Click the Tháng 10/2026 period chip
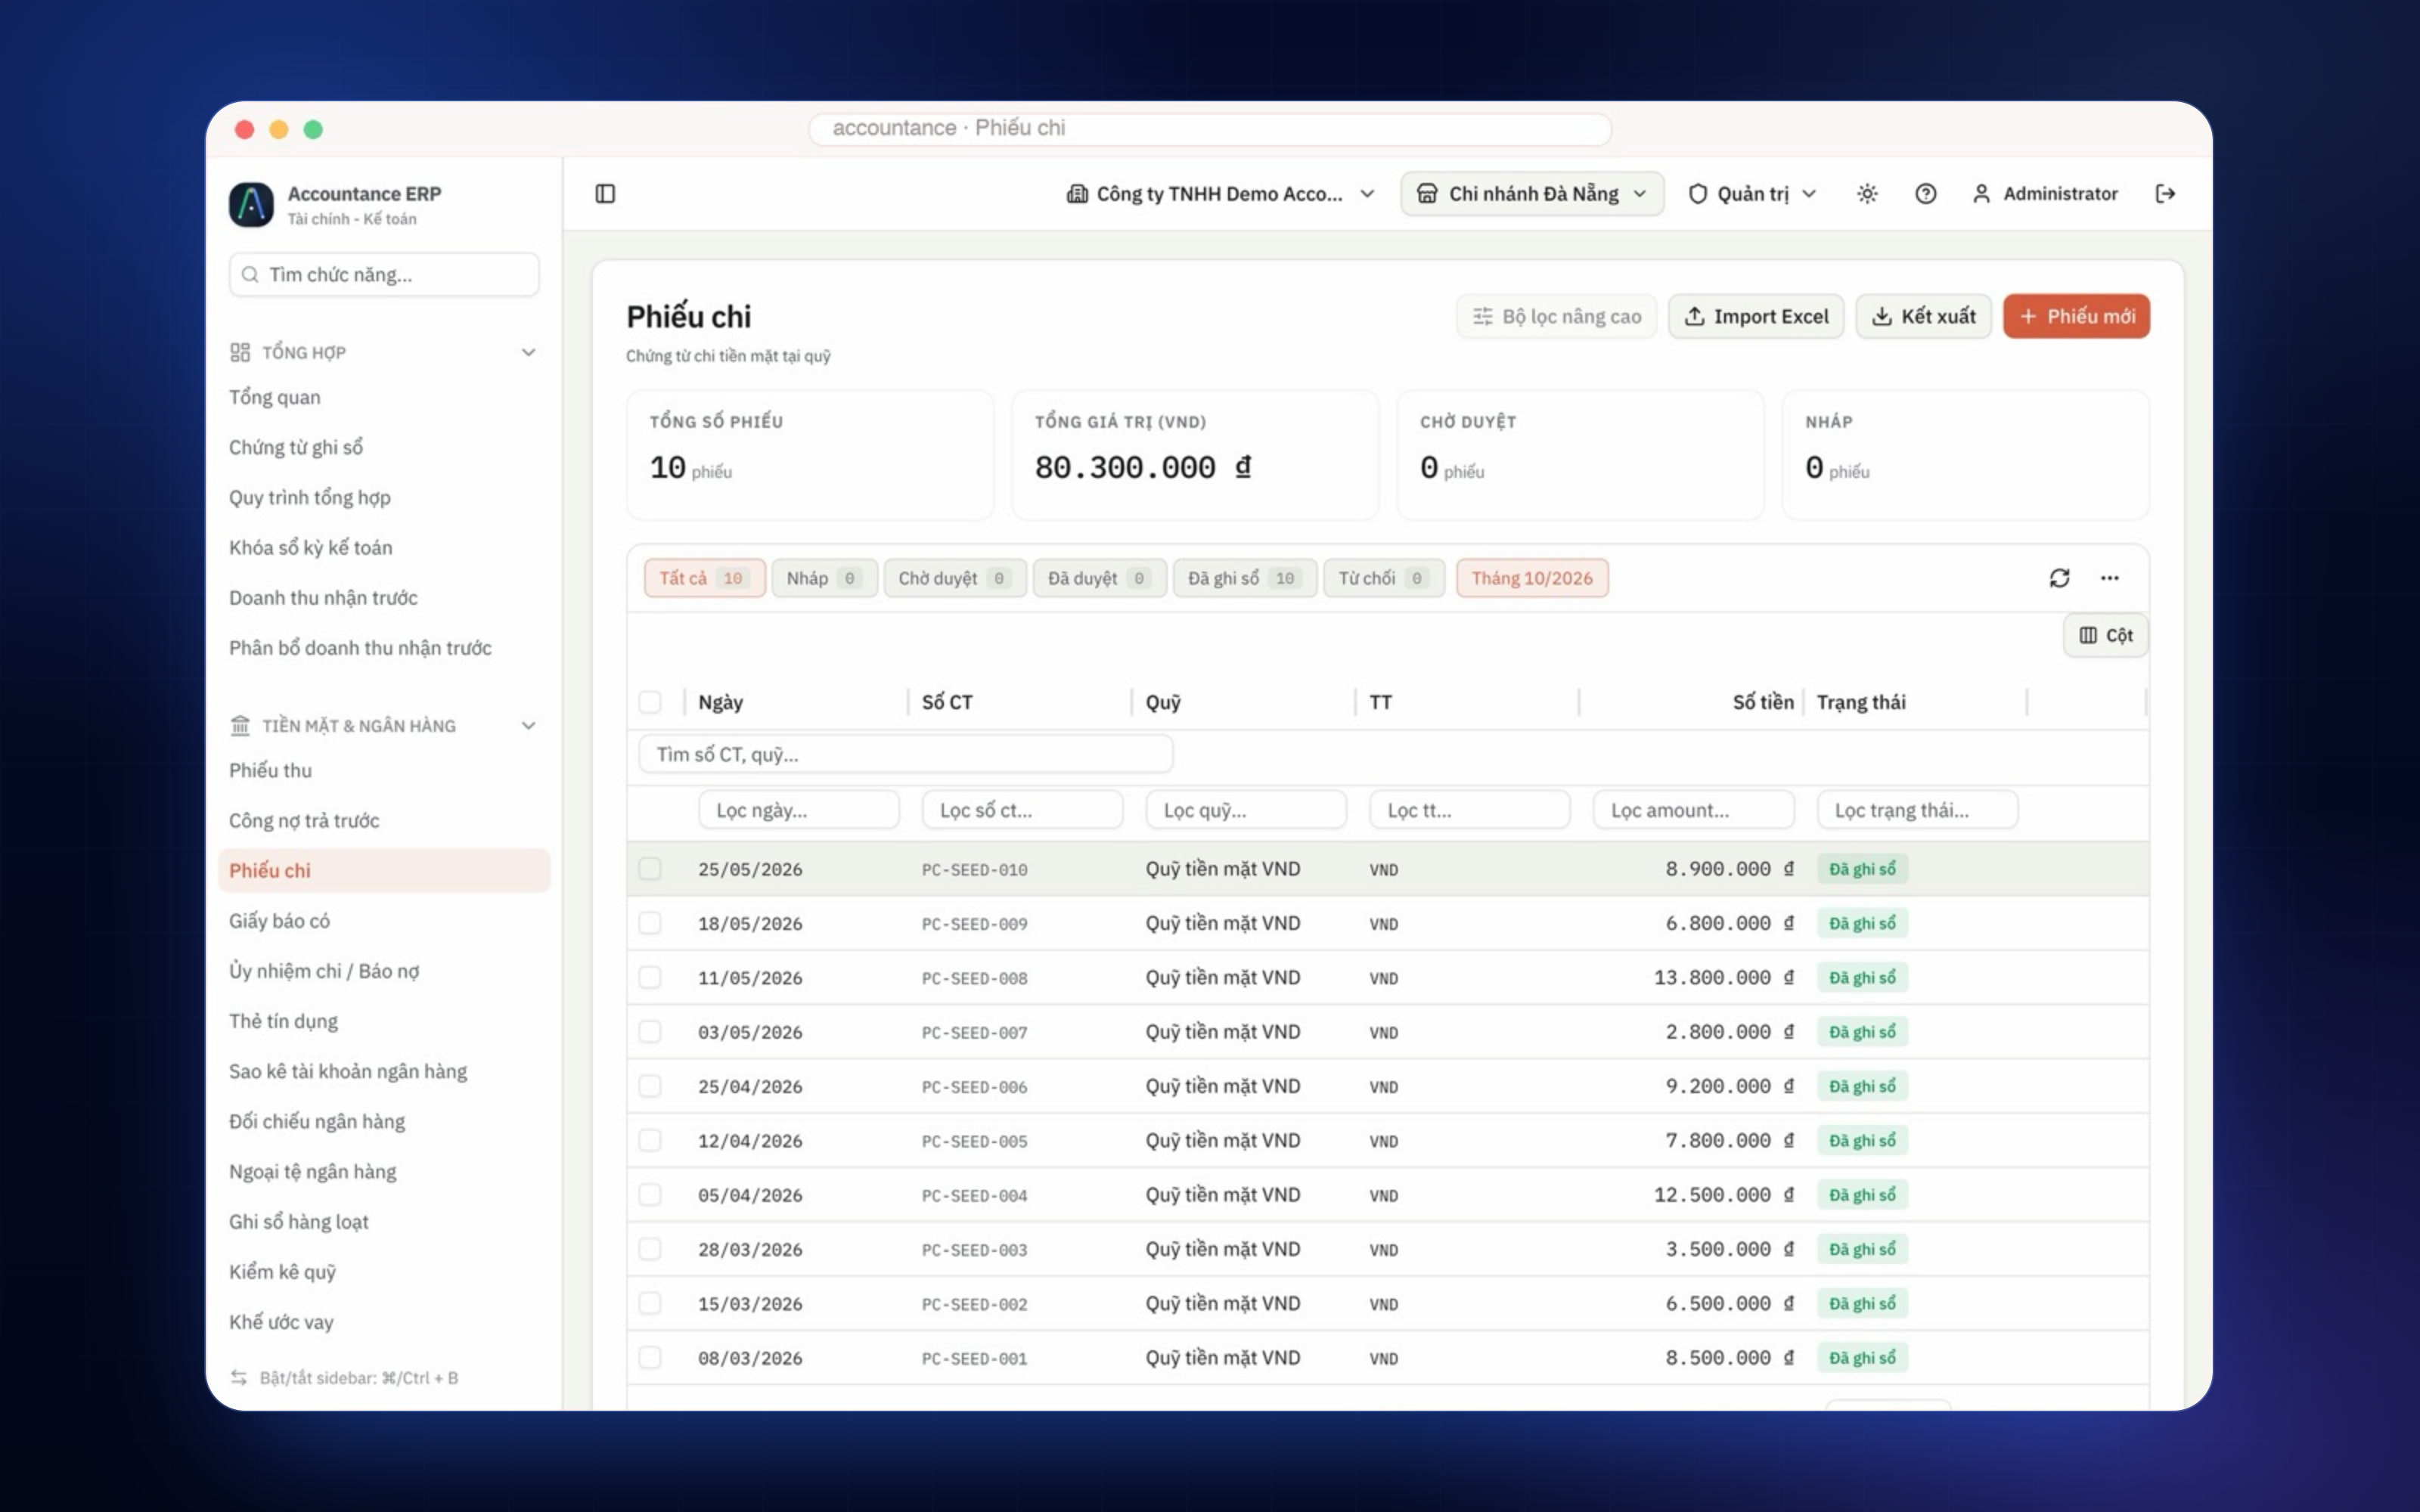The height and width of the screenshot is (1512, 2420). pos(1532,578)
